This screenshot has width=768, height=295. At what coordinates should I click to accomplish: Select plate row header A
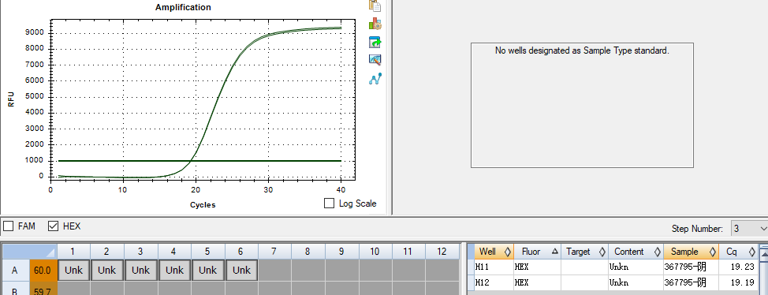point(16,270)
